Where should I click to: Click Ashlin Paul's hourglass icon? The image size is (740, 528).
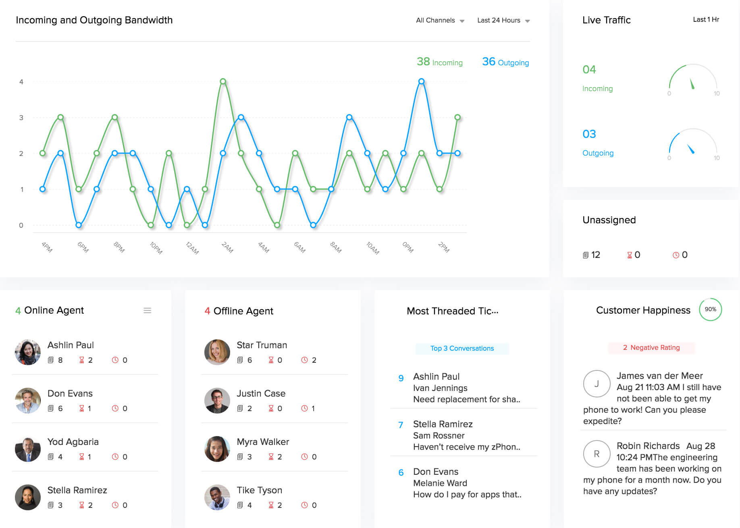tap(82, 360)
